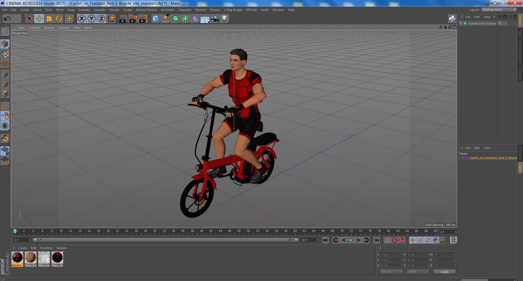
Task: Enable the Axis mode L icon
Action: tap(5, 106)
